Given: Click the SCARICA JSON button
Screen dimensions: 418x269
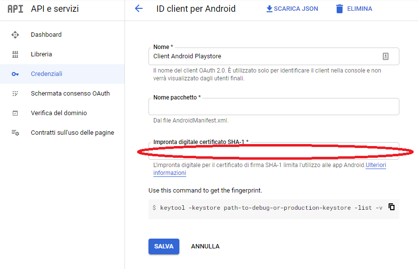Looking at the screenshot, I should (292, 9).
